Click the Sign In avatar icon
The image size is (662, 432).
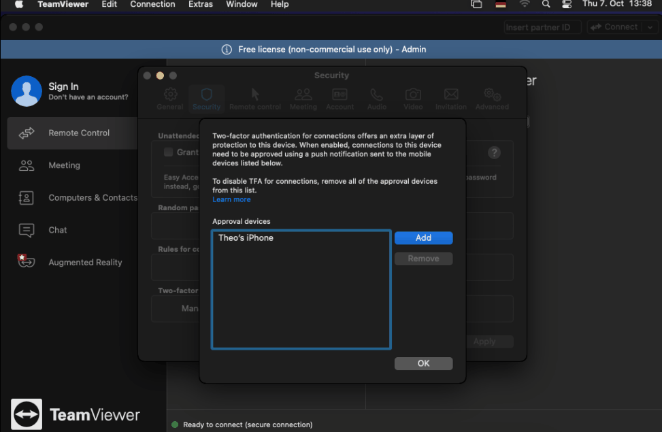[x=27, y=91]
